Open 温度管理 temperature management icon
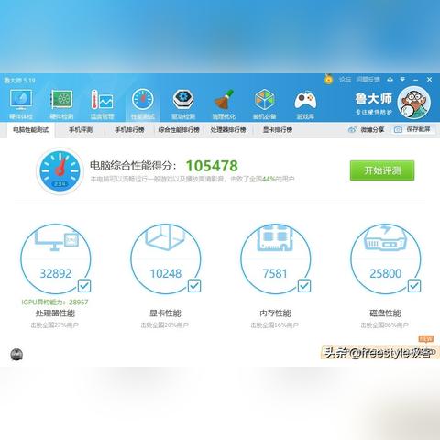440x440 pixels. [x=102, y=104]
